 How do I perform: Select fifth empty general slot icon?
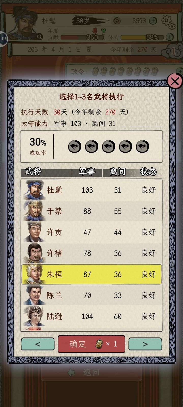click(143, 147)
